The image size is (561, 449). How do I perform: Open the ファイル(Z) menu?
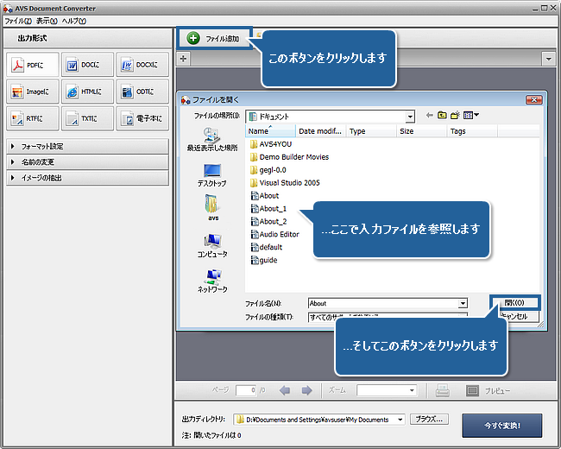(18, 20)
